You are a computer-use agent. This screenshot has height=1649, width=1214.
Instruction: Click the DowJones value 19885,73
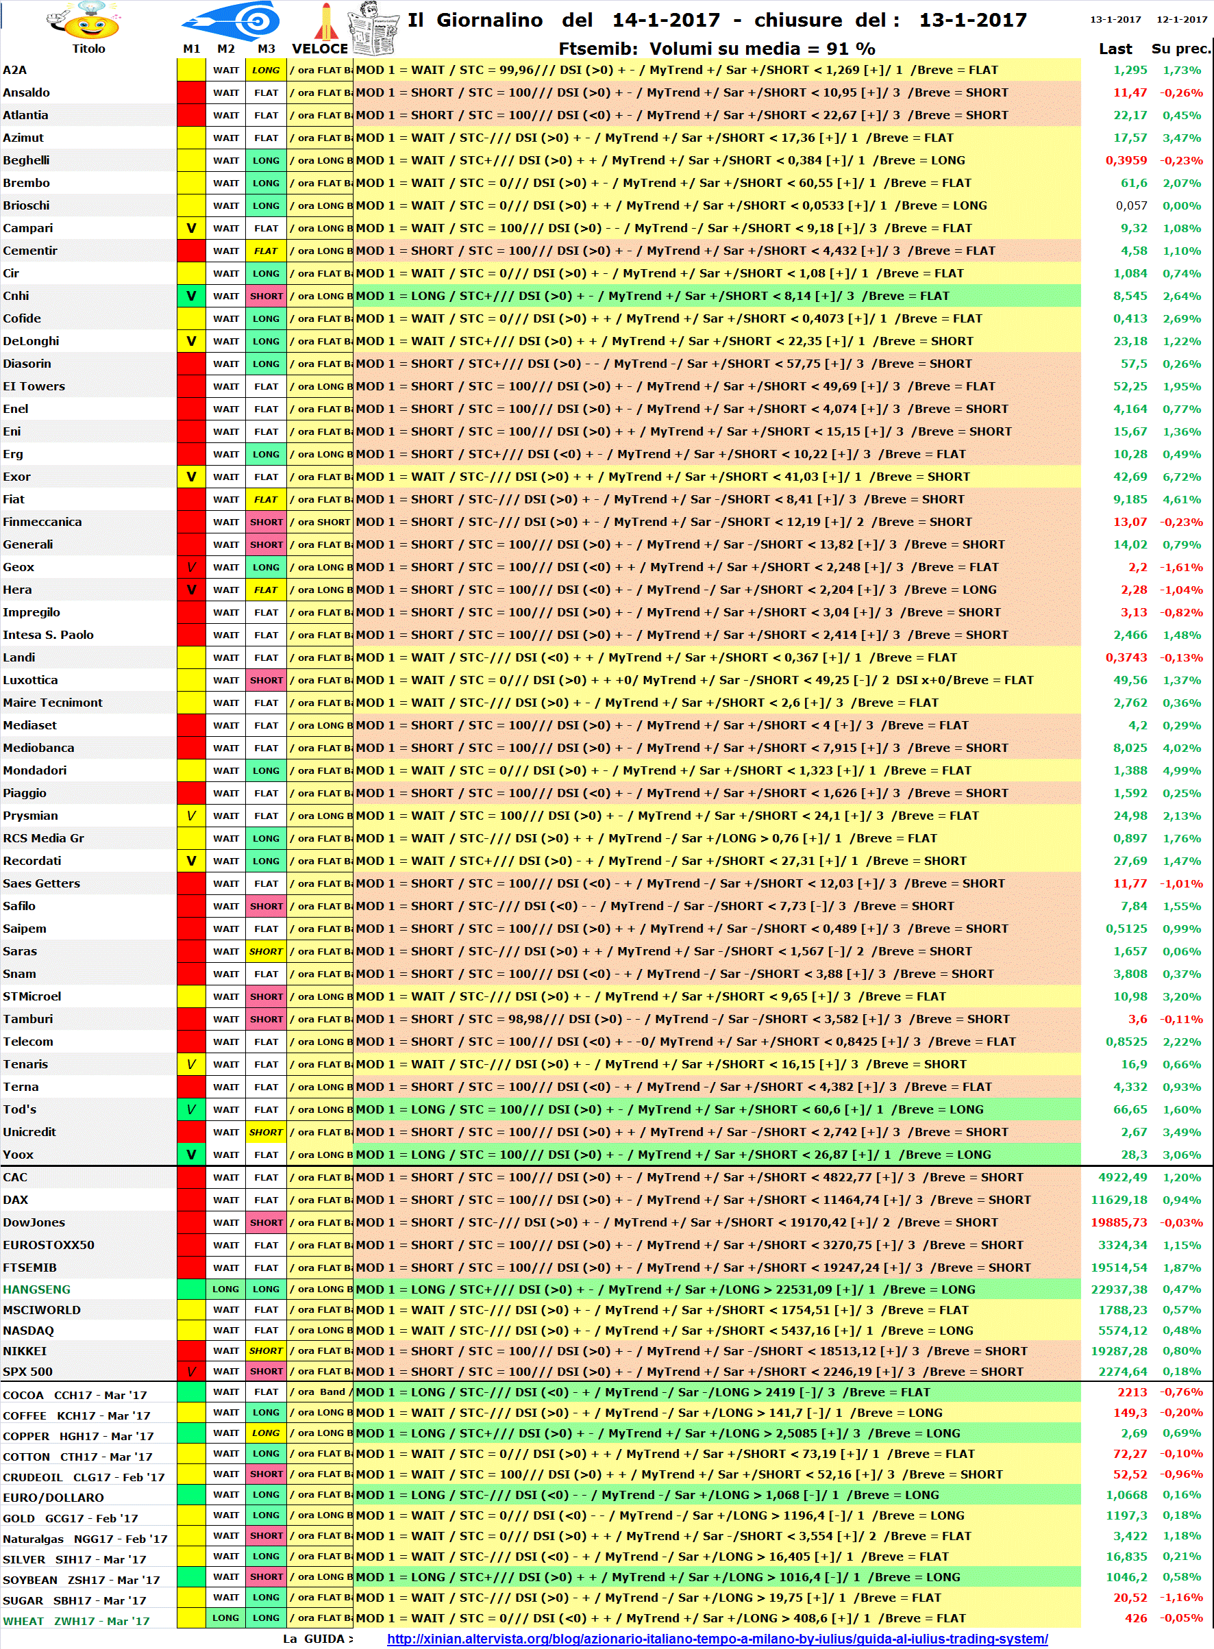1119,1222
